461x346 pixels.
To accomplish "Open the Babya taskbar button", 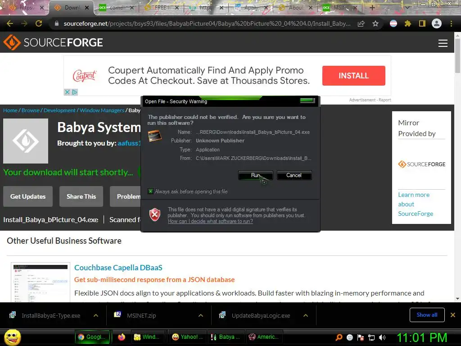I will [226, 337].
